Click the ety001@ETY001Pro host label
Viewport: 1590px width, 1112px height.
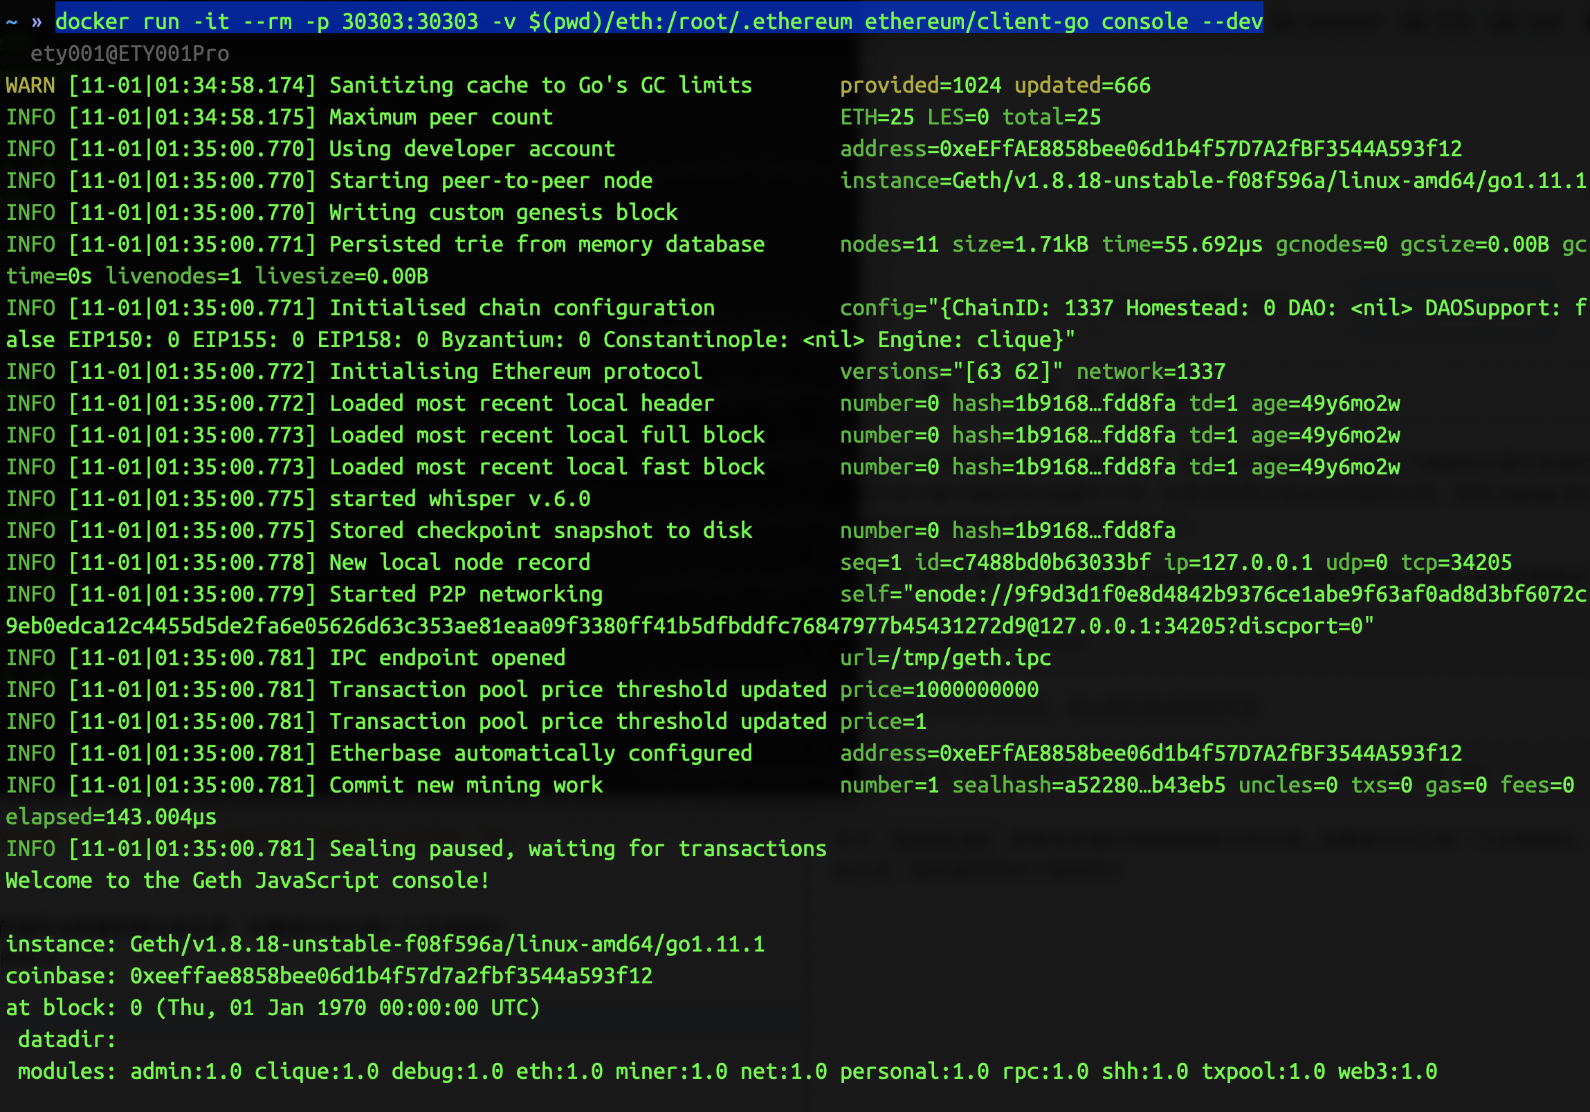point(129,53)
